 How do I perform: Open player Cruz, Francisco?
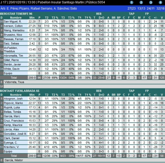click(14, 121)
